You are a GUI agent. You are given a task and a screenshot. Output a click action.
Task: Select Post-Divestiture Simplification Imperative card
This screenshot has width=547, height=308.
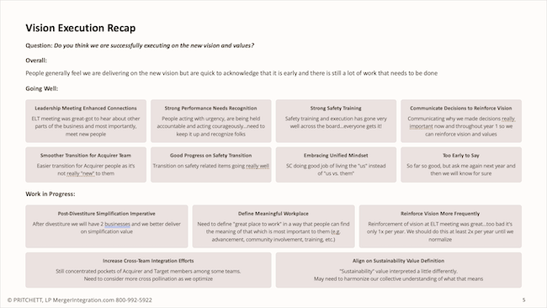[x=107, y=226]
